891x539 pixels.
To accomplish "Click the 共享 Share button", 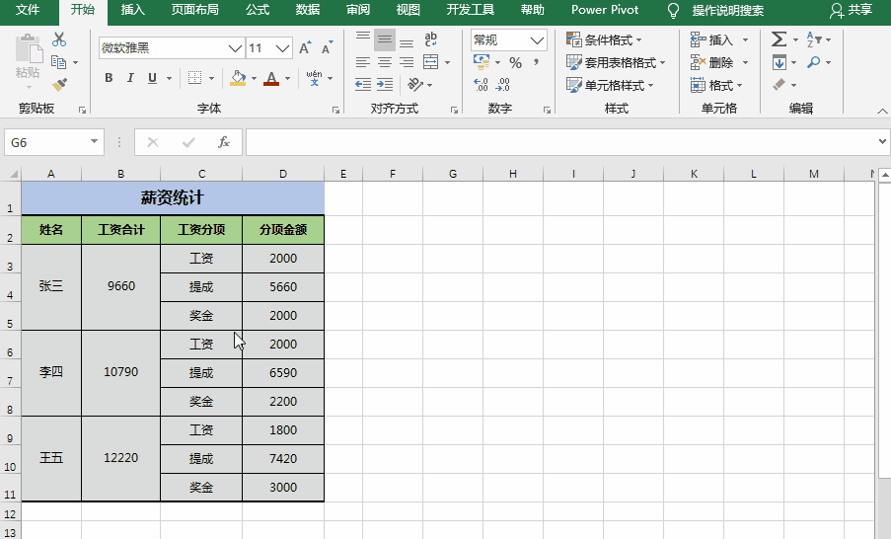I will tap(852, 10).
